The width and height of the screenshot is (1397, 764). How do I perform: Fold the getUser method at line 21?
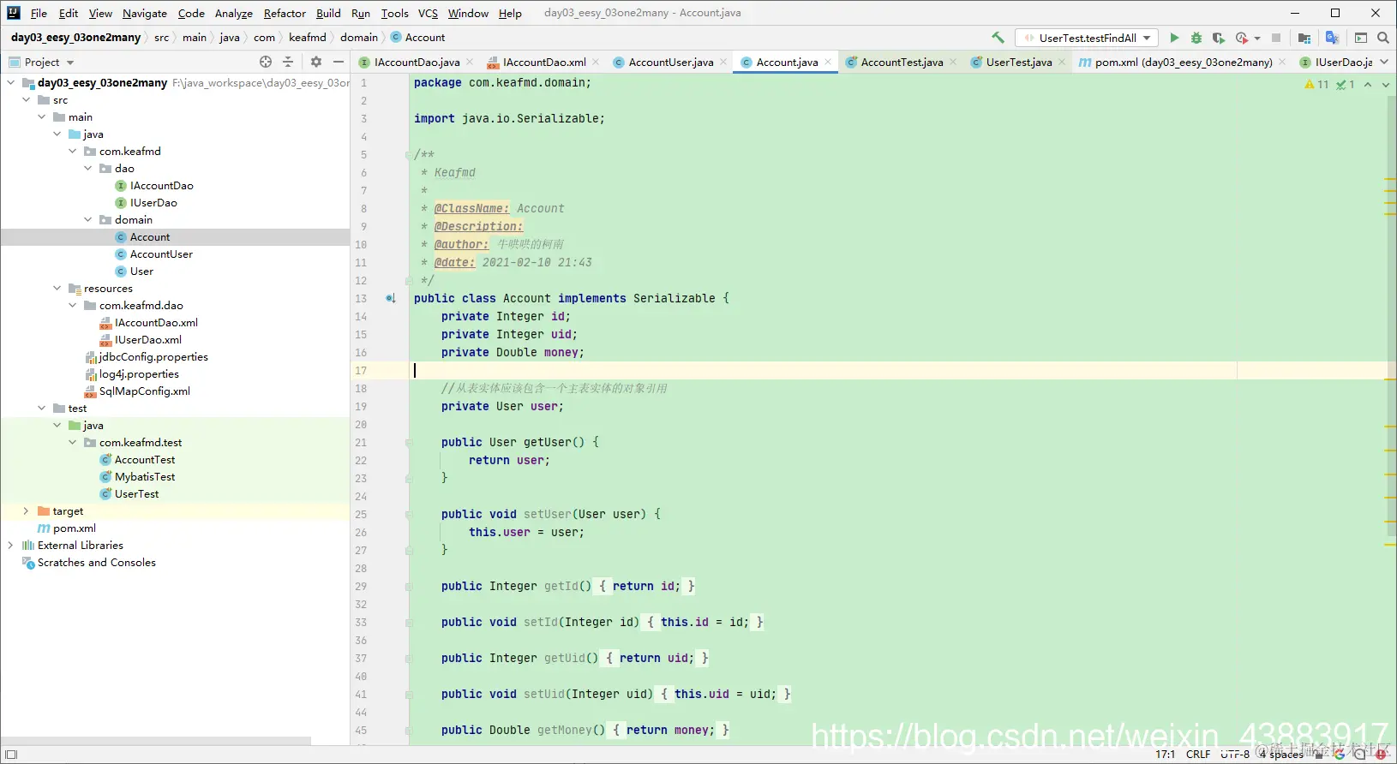[x=408, y=443]
